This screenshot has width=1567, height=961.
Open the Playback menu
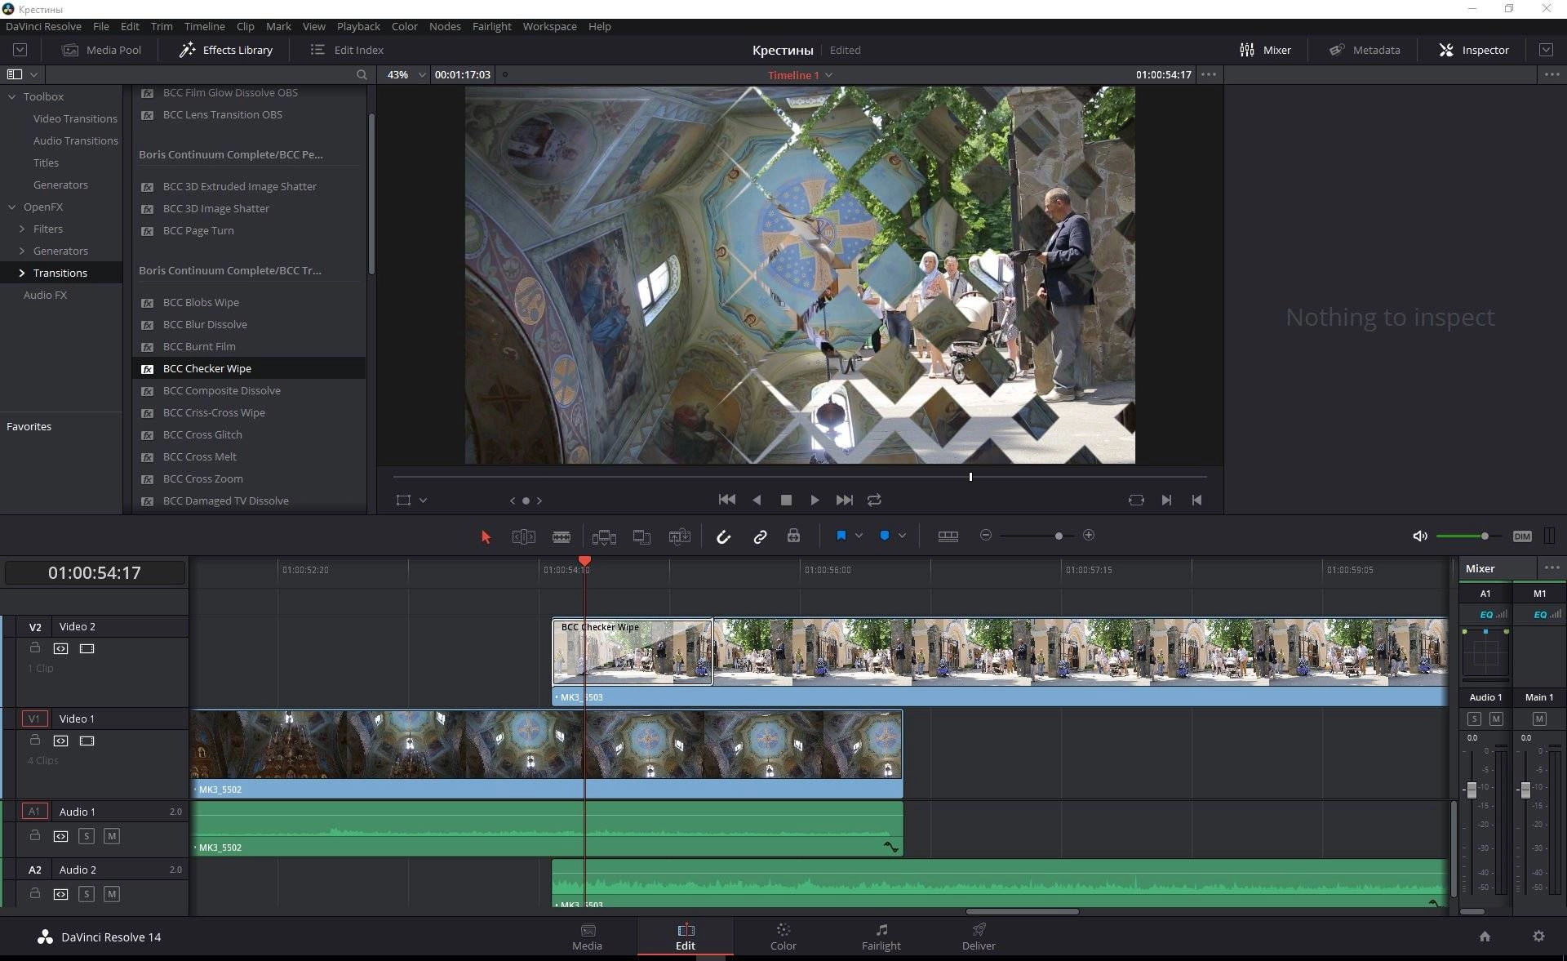pyautogui.click(x=358, y=26)
